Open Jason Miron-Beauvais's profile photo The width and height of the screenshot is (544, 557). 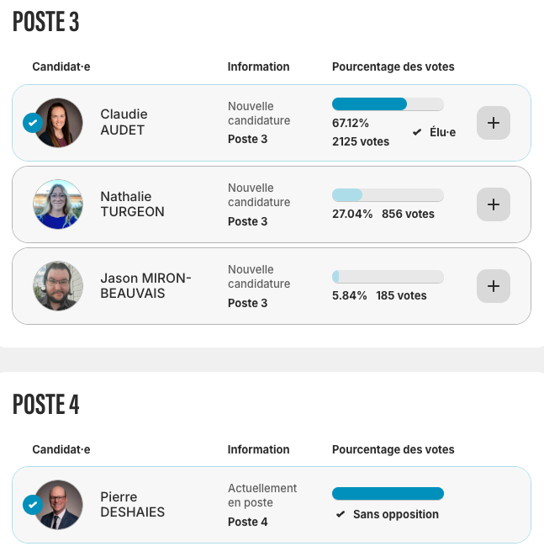coord(58,286)
